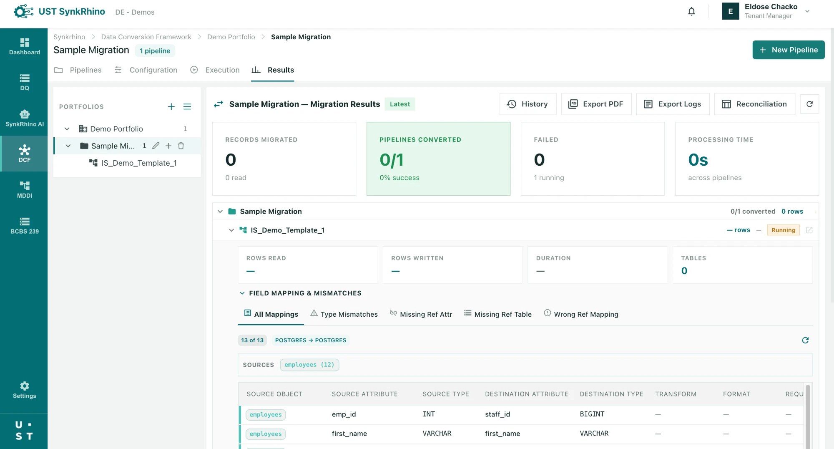834x449 pixels.
Task: Open migration History
Action: (x=528, y=104)
